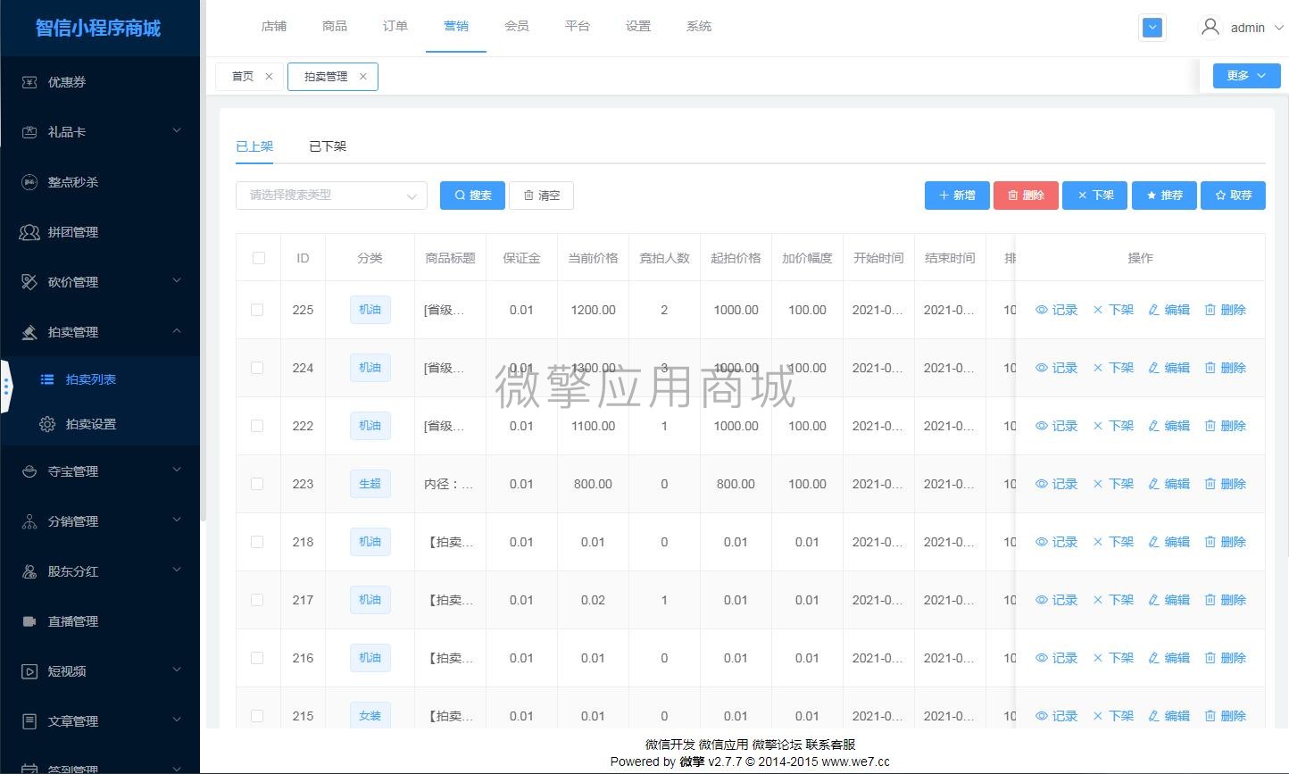The height and width of the screenshot is (774, 1289).
Task: Click the bulk 下架 unlist button
Action: point(1095,196)
